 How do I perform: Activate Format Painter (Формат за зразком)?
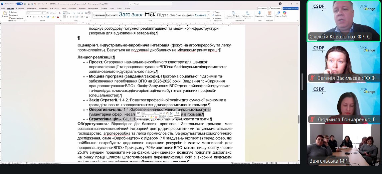(x=16, y=18)
